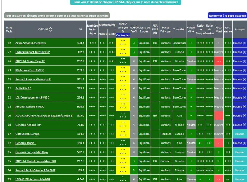
Task: Select VL value 4 043 in LBPAM row
Action: coord(81,179)
